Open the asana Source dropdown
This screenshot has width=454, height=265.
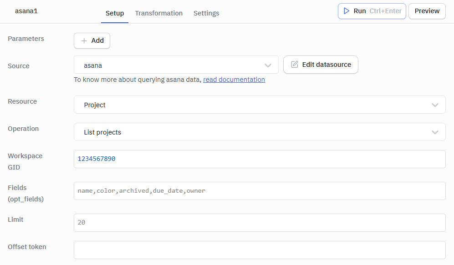click(176, 65)
